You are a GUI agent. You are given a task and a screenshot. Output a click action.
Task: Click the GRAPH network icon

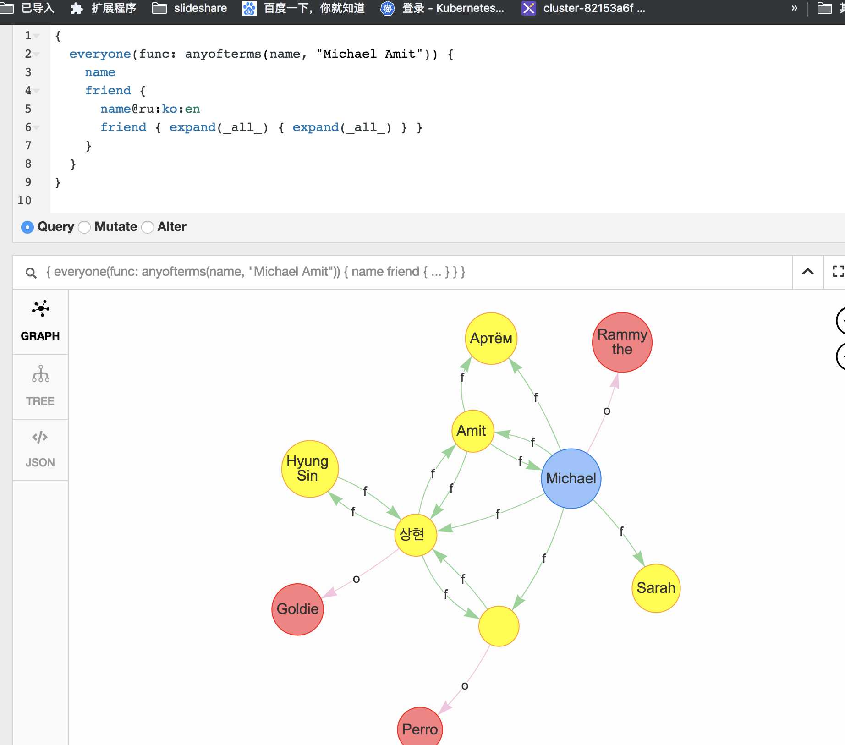click(x=40, y=308)
